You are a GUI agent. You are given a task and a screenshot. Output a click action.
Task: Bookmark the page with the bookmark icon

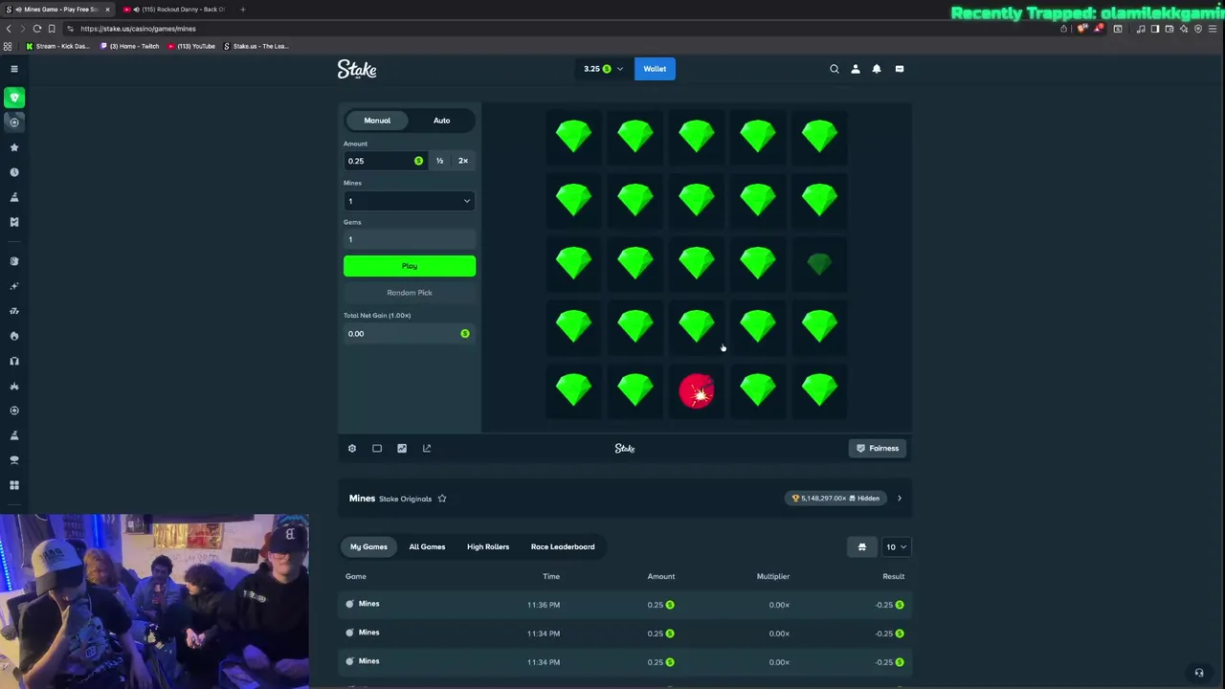[x=52, y=29]
